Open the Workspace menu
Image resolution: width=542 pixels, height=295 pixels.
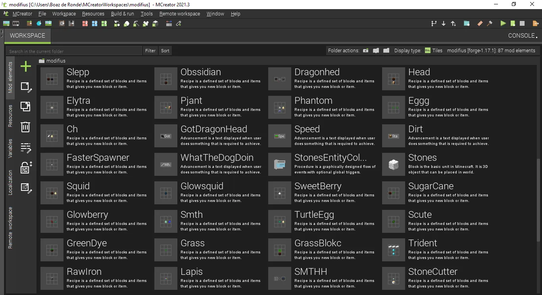(x=64, y=14)
